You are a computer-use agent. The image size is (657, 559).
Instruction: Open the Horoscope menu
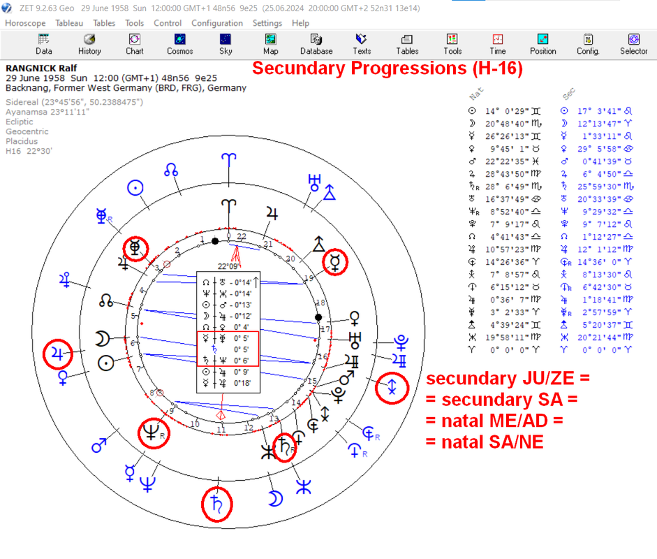click(x=25, y=23)
